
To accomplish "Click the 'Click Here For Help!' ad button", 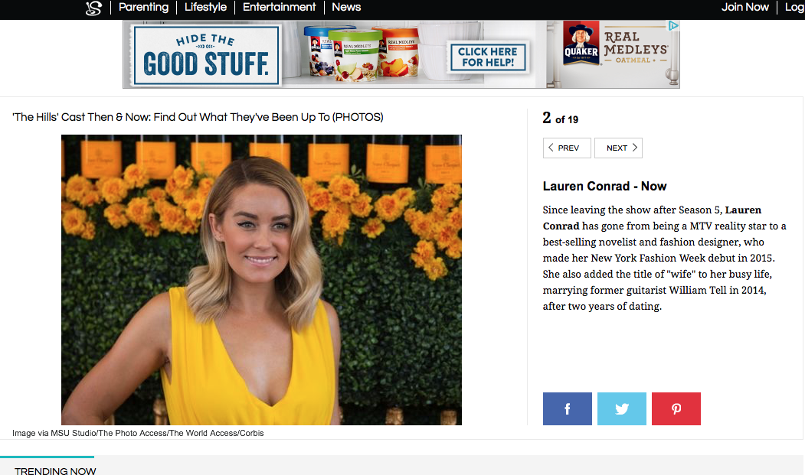I will tap(488, 57).
